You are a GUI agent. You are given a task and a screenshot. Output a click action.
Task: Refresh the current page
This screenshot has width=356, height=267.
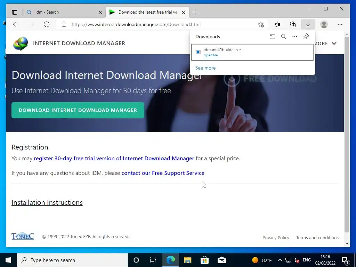point(47,24)
